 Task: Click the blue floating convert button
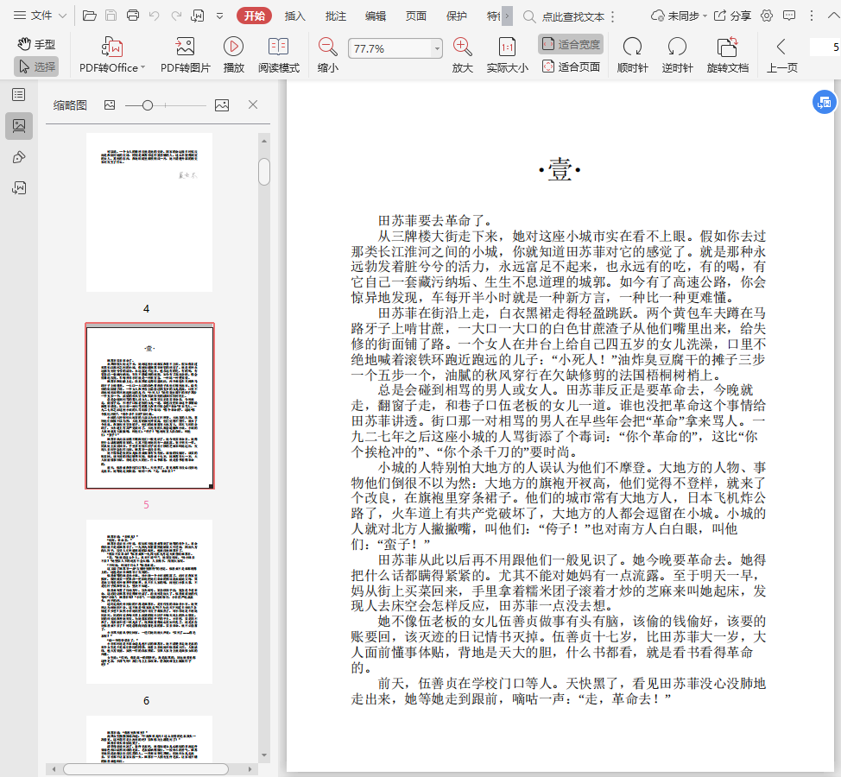click(824, 102)
